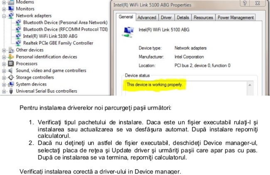This screenshot has height=175, width=270.
Task: Select Realtek PCIe GBE Family Controller
Action: pyautogui.click(x=58, y=43)
